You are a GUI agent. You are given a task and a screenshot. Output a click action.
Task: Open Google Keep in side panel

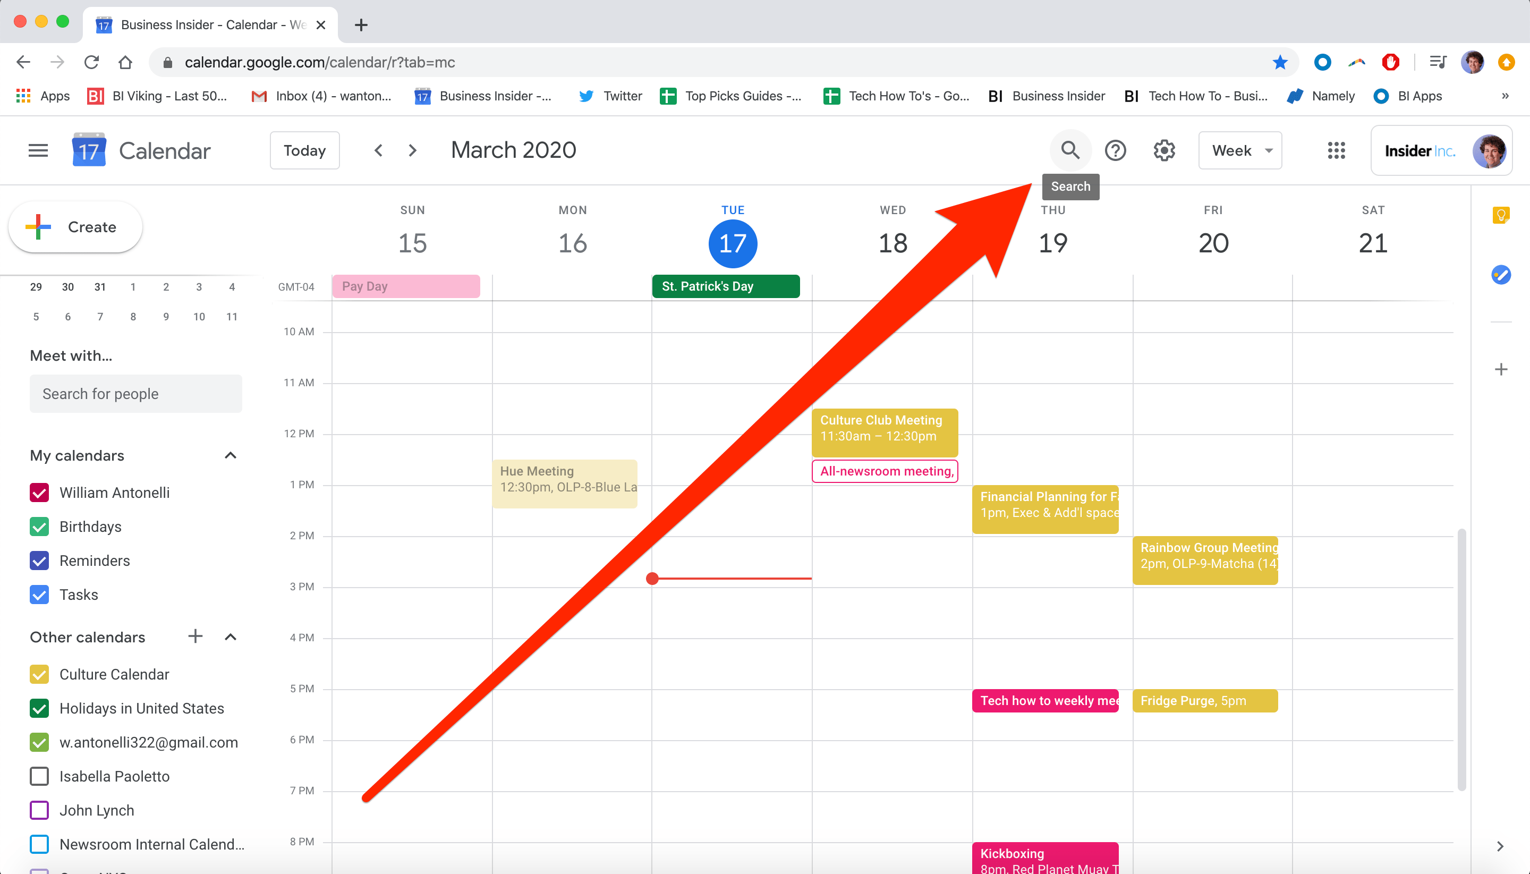click(x=1501, y=215)
